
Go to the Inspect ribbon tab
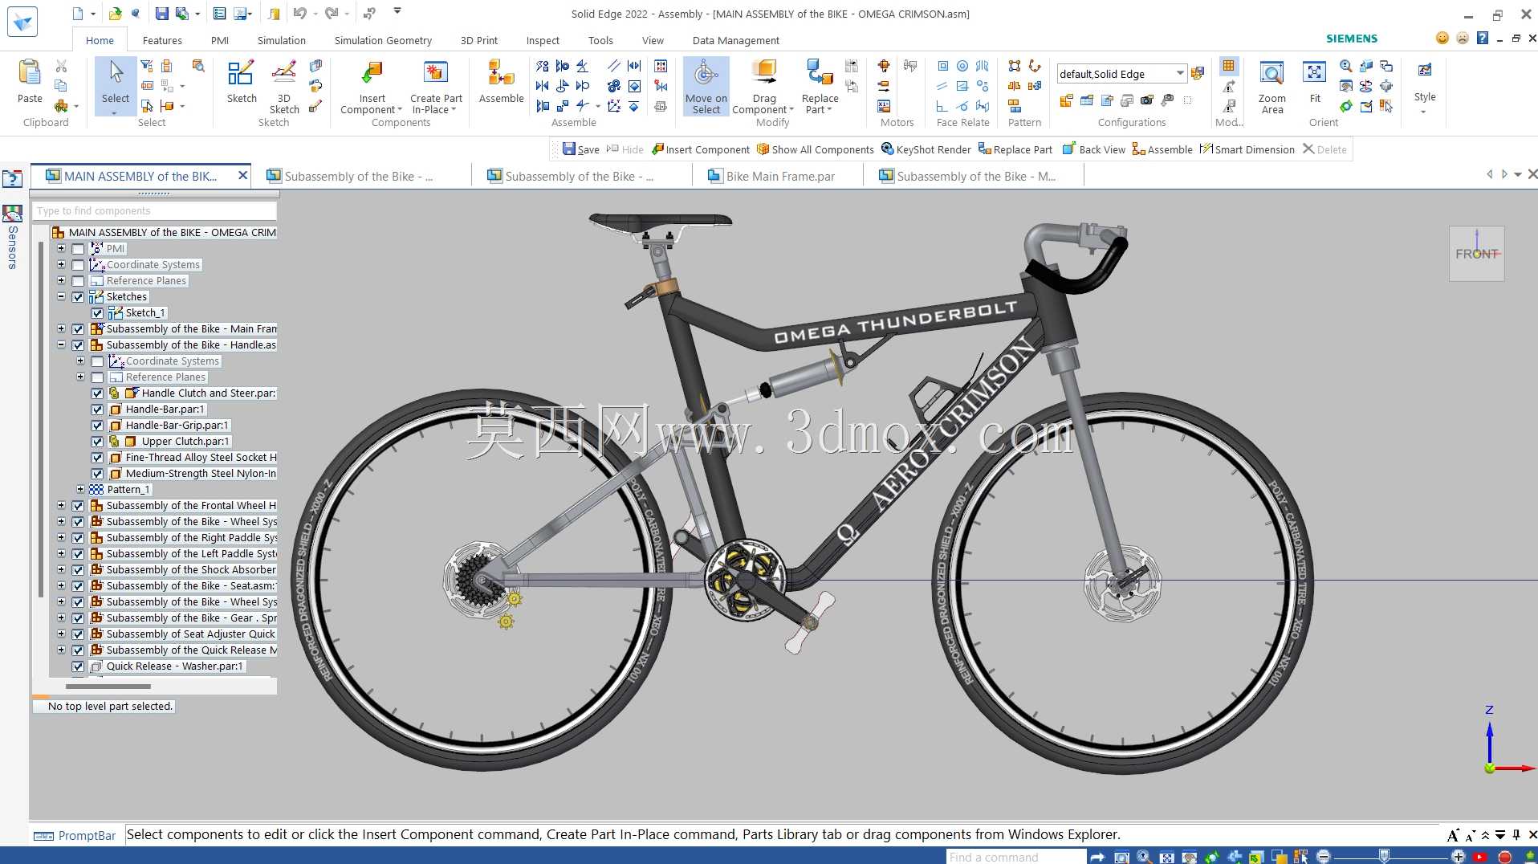pyautogui.click(x=543, y=40)
